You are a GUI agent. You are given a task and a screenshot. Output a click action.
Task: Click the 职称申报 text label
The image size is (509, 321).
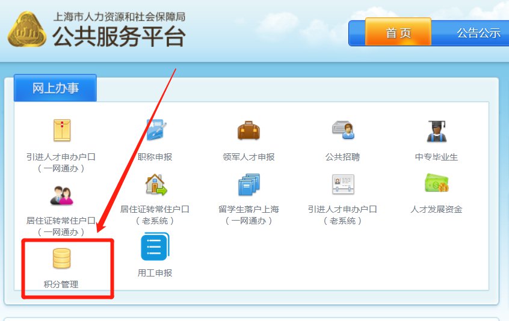(155, 157)
